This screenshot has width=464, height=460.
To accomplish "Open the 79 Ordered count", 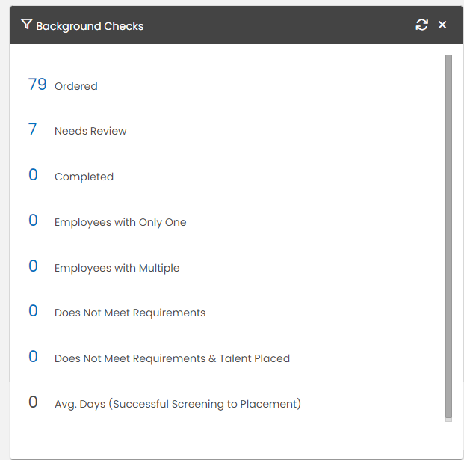I will [37, 84].
